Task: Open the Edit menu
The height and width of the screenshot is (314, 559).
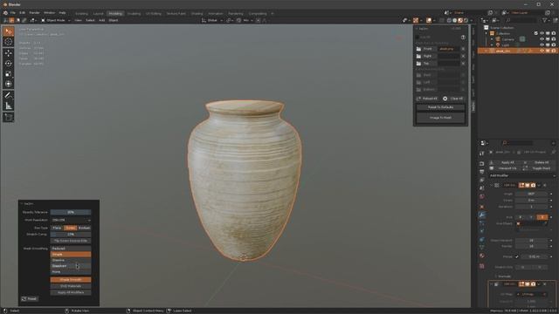Action: point(22,13)
